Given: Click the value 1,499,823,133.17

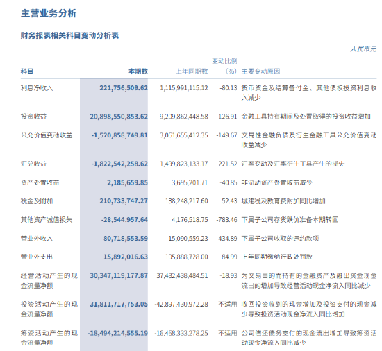Looking at the screenshot, I should point(184,164).
